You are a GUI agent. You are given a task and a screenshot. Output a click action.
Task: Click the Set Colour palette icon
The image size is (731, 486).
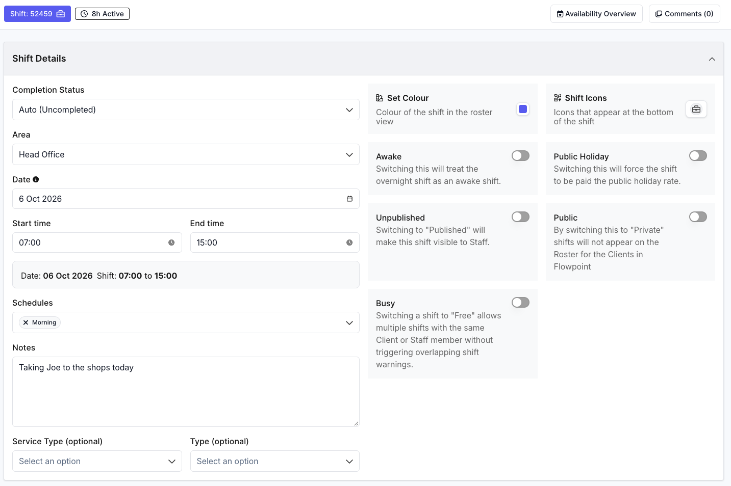[380, 98]
